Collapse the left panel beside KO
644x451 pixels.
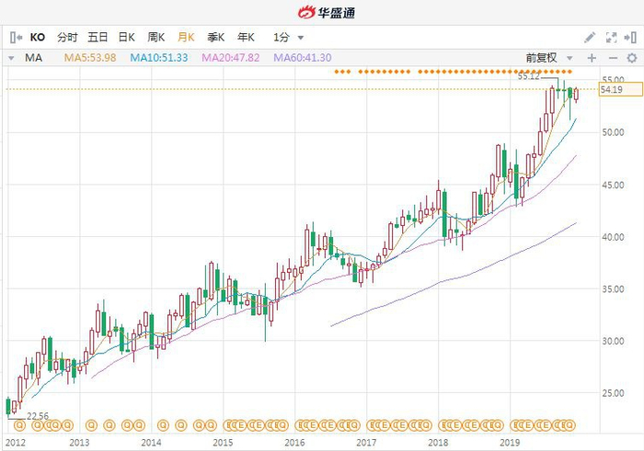16,38
